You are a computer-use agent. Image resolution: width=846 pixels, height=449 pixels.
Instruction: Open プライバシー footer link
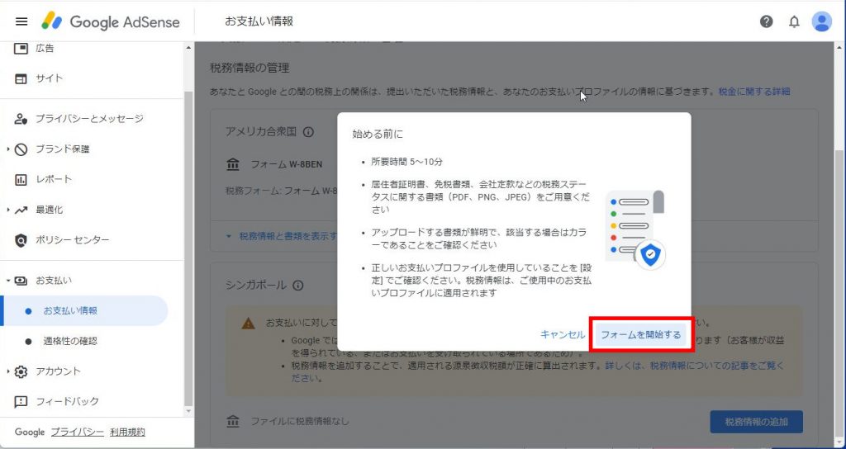(77, 432)
